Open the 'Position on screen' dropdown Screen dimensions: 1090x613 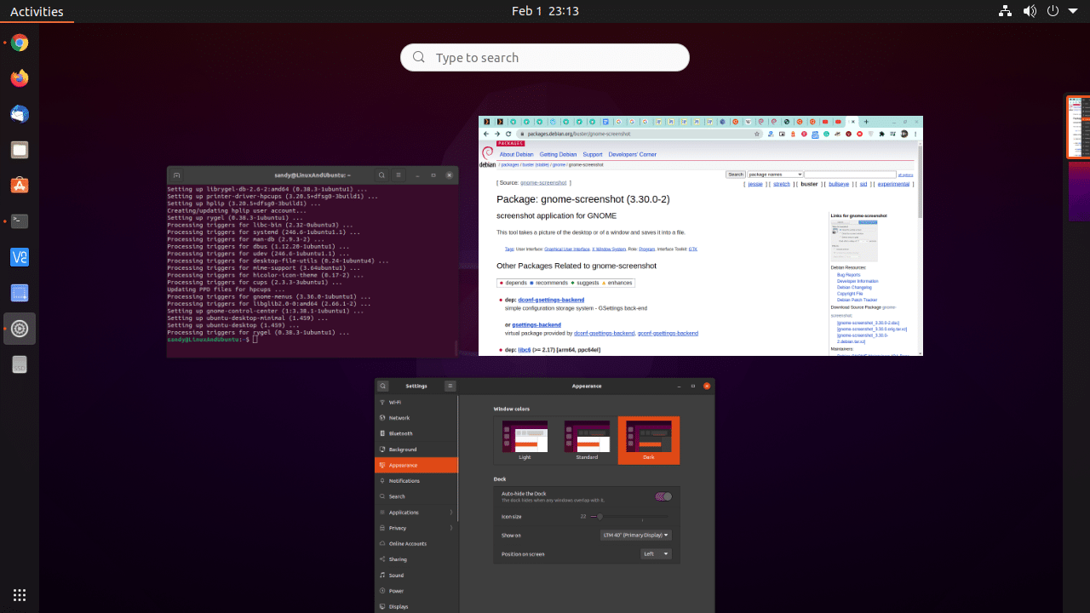coord(655,553)
